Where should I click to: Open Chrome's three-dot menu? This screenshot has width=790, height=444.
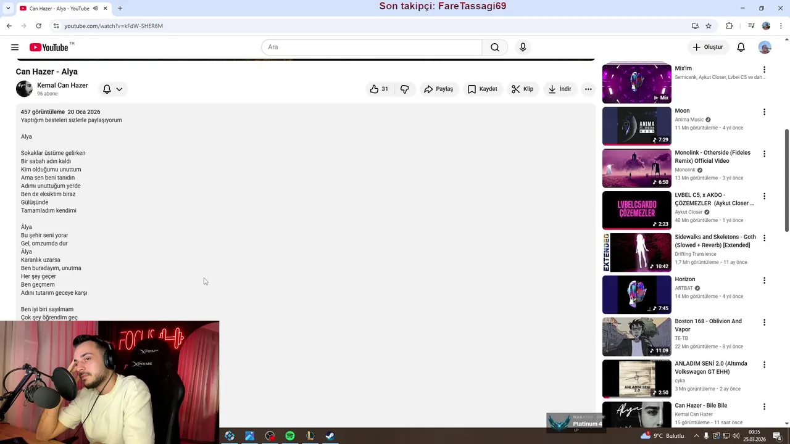780,26
